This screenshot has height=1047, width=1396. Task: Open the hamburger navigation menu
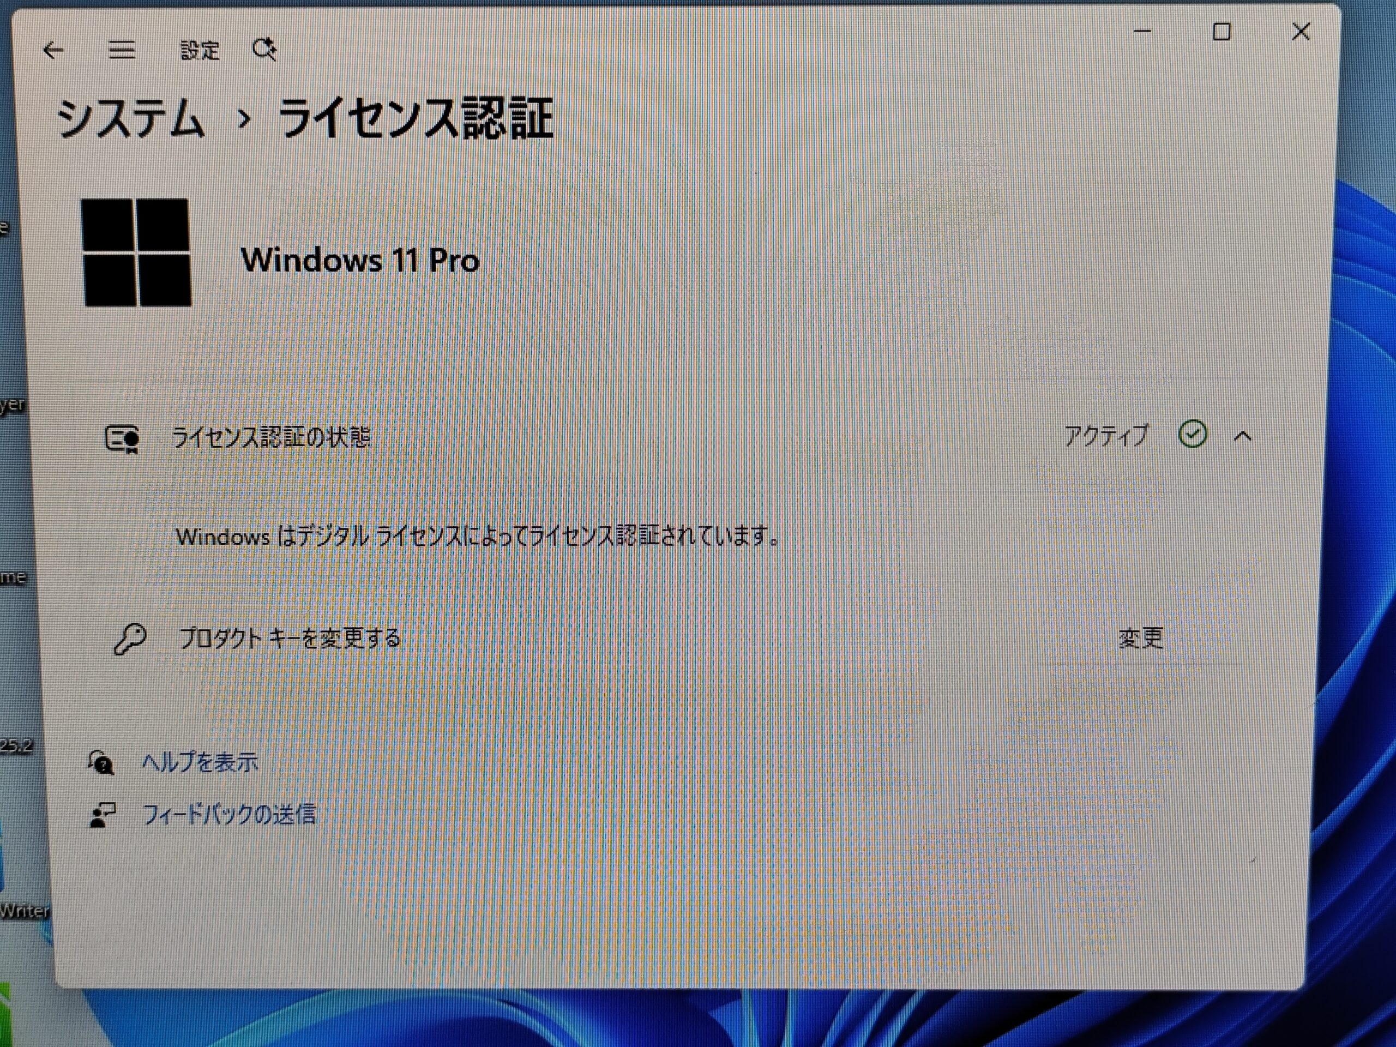pyautogui.click(x=122, y=50)
